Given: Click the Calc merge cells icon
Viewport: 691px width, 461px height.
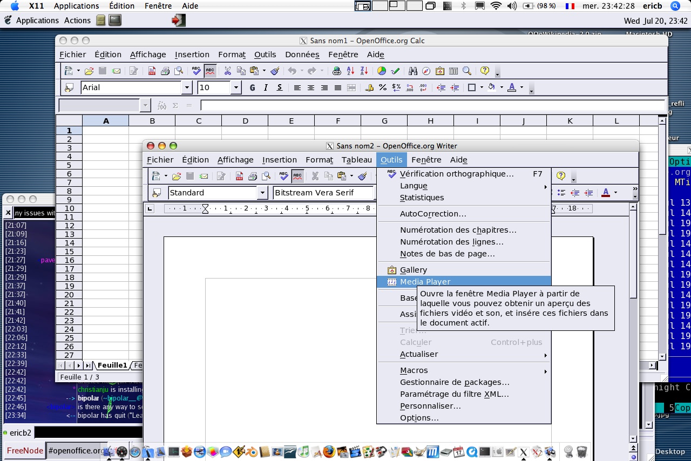Looking at the screenshot, I should coord(351,87).
